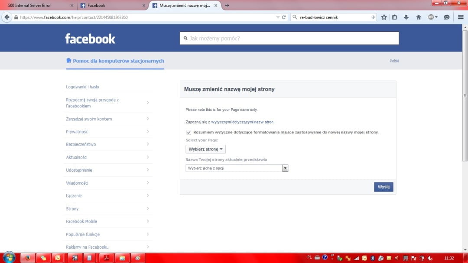Click the go arrow in the search bar

pyautogui.click(x=373, y=17)
